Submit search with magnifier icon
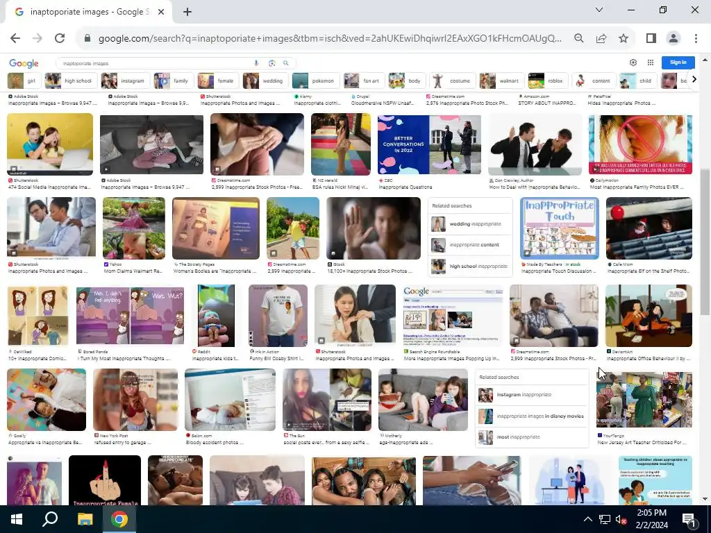The image size is (711, 533). pos(285,63)
